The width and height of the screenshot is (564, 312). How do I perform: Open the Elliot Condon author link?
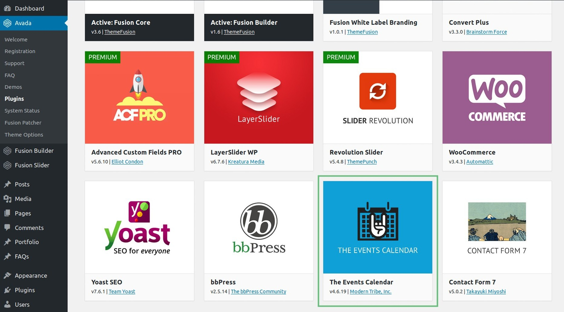pos(127,161)
